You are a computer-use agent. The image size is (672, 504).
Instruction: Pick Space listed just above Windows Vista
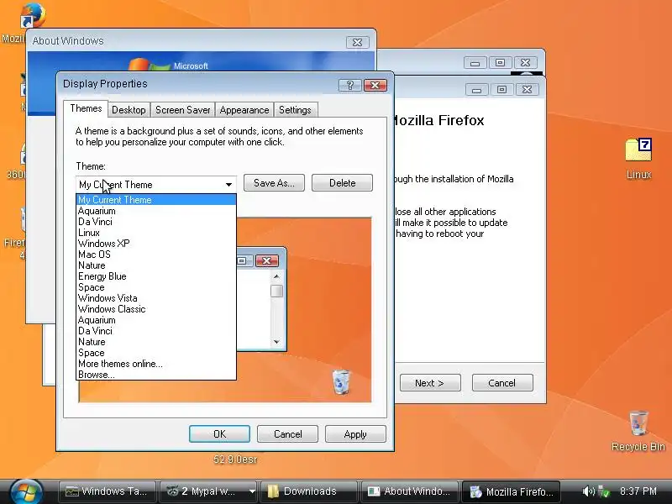[156, 287]
